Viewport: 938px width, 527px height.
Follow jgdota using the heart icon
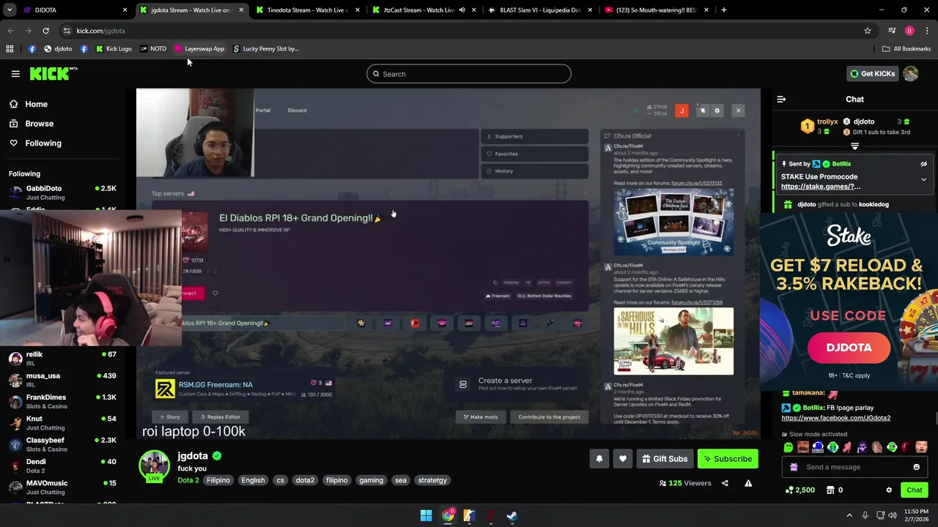[623, 459]
